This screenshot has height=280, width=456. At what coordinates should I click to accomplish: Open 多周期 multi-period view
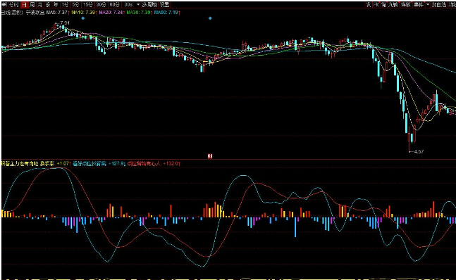(149, 5)
